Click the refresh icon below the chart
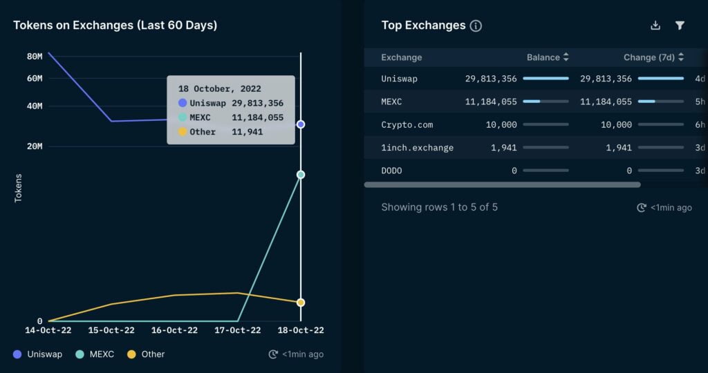Viewport: 708px width, 373px height. (x=273, y=354)
